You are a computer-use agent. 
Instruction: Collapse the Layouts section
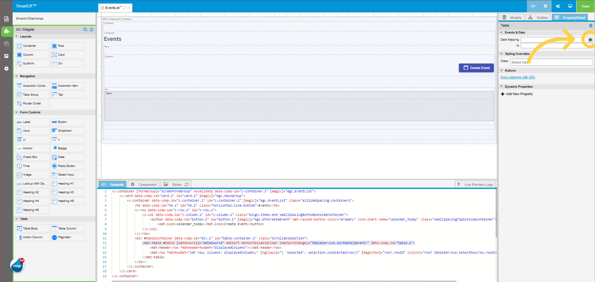click(17, 37)
